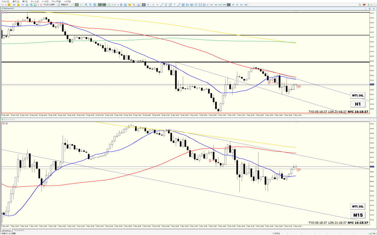Zoom in on the chart
The width and height of the screenshot is (377, 235).
[86, 5]
